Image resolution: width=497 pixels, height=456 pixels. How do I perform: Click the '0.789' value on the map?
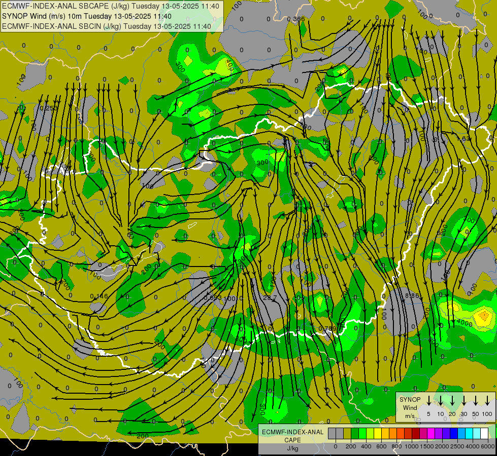click(x=327, y=328)
